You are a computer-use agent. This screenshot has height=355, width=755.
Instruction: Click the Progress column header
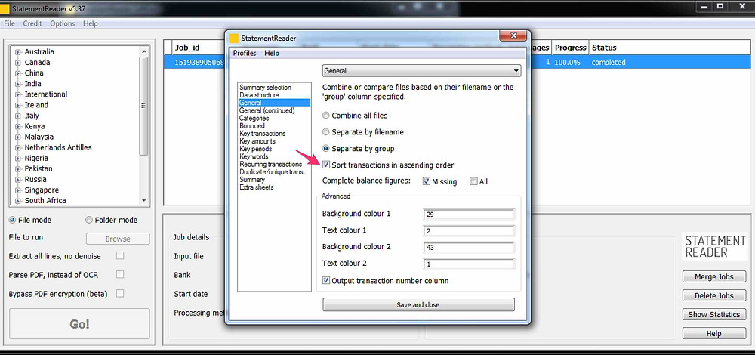pos(570,48)
